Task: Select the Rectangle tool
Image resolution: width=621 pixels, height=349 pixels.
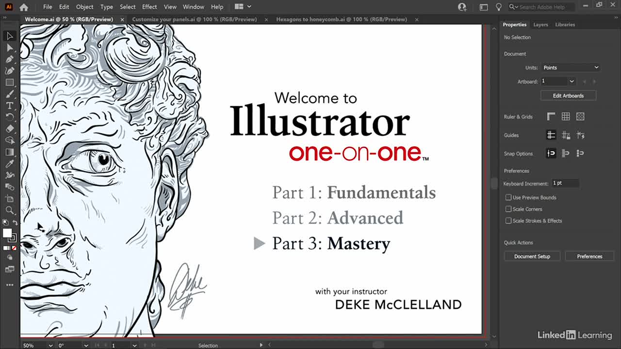Action: [x=9, y=82]
